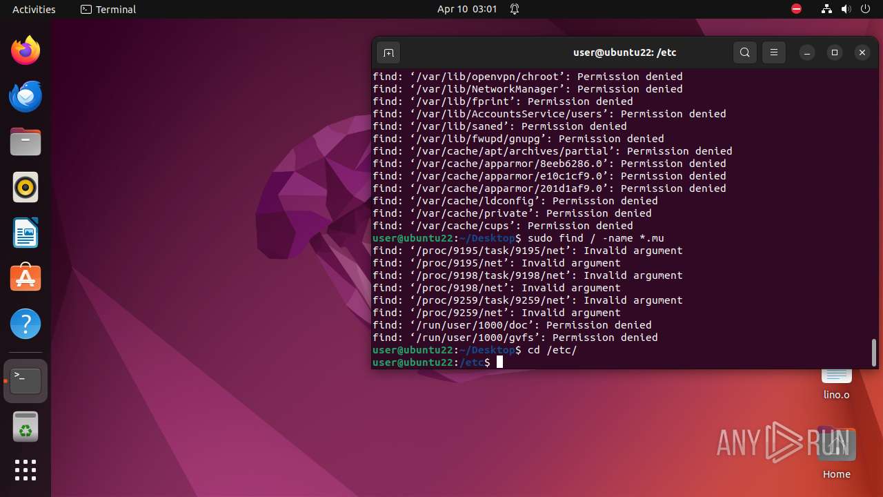Image resolution: width=883 pixels, height=497 pixels.
Task: Maximize the Terminal window
Action: [x=835, y=52]
